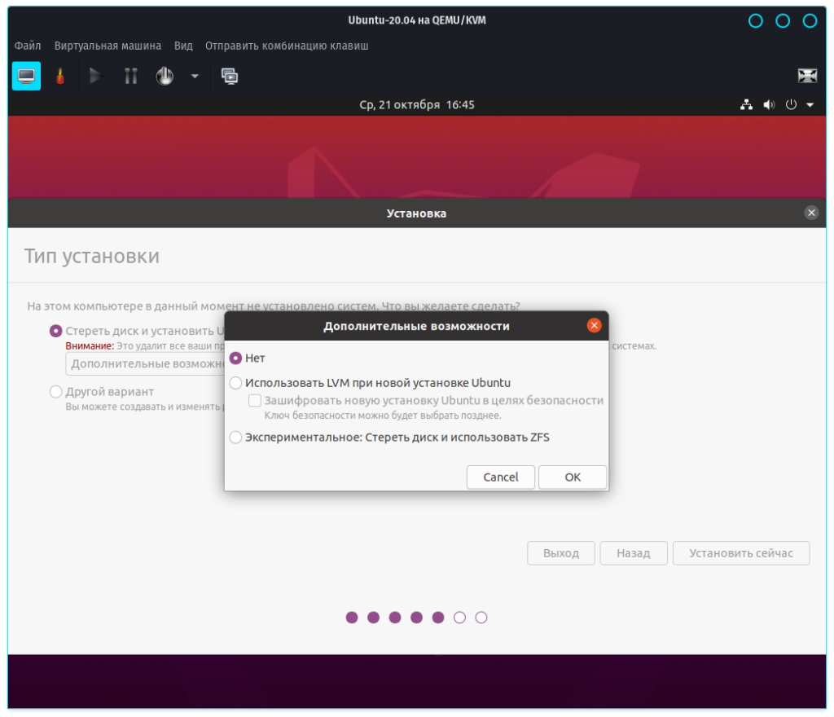834x717 pixels.
Task: Select experimental ZFS radio option
Action: (236, 438)
